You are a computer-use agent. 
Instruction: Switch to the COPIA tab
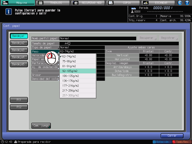click(123, 3)
